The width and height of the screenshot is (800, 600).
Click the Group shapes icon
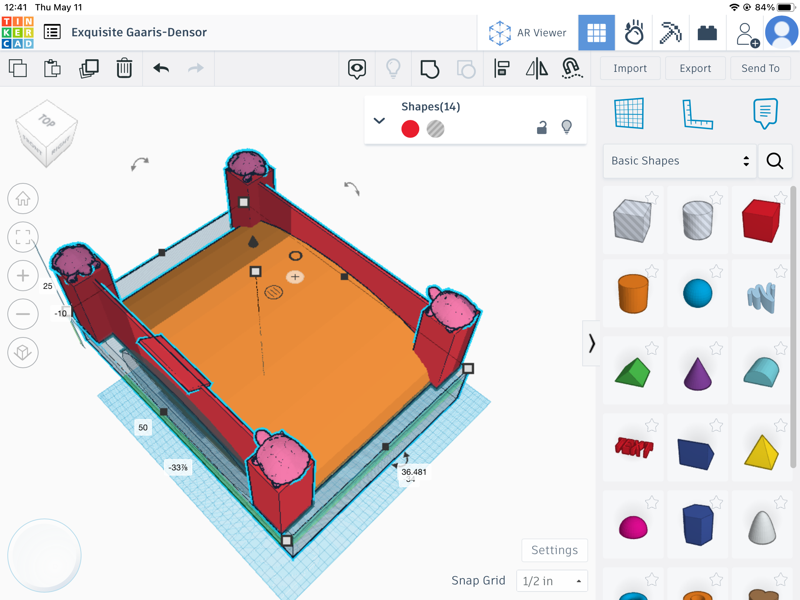point(430,69)
